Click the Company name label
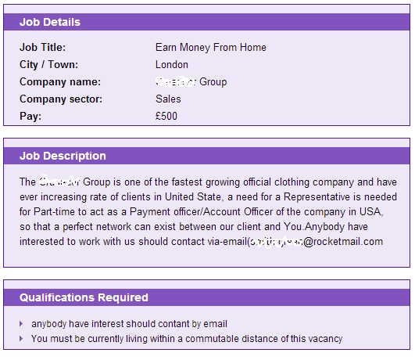The height and width of the screenshot is (360, 415). 60,82
